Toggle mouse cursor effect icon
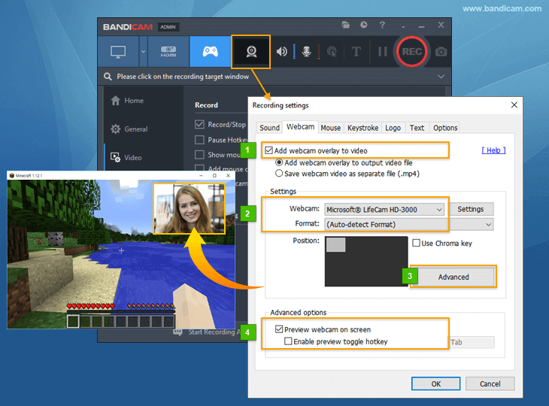This screenshot has width=549, height=406. click(332, 52)
